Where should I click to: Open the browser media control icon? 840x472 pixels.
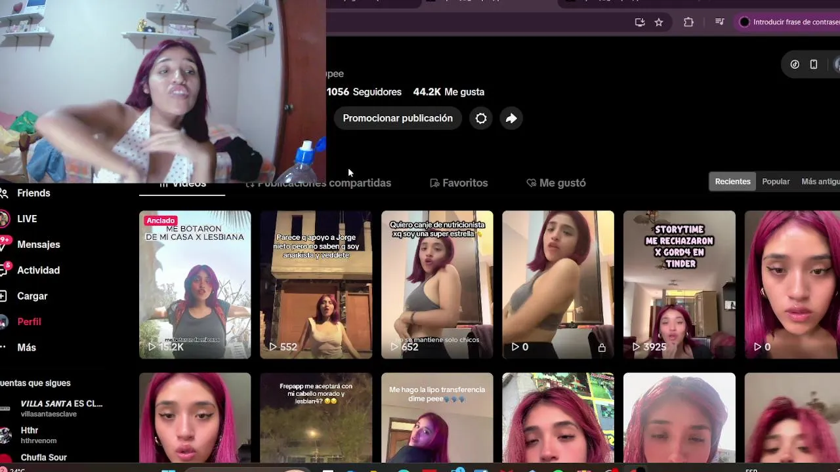(720, 22)
